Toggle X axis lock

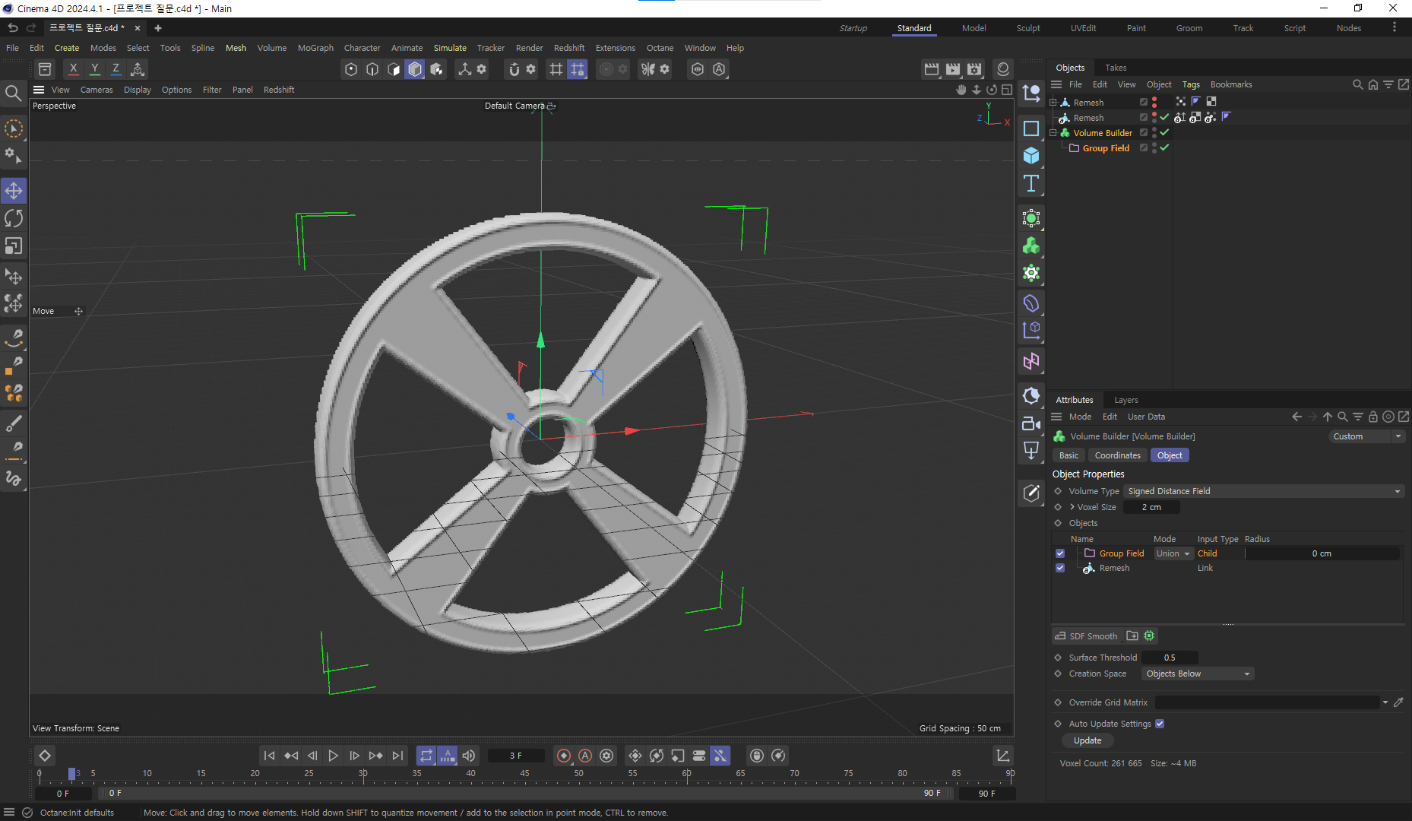pos(73,69)
